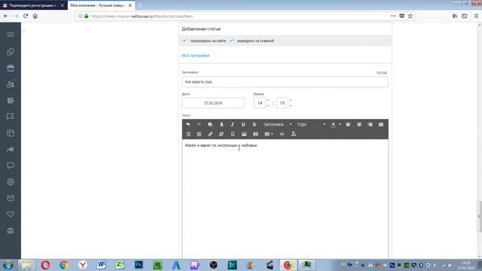Switch to the 'Подтвердите регистрацию' browser tab
Screen dimensions: 482x271
[x=32, y=5]
